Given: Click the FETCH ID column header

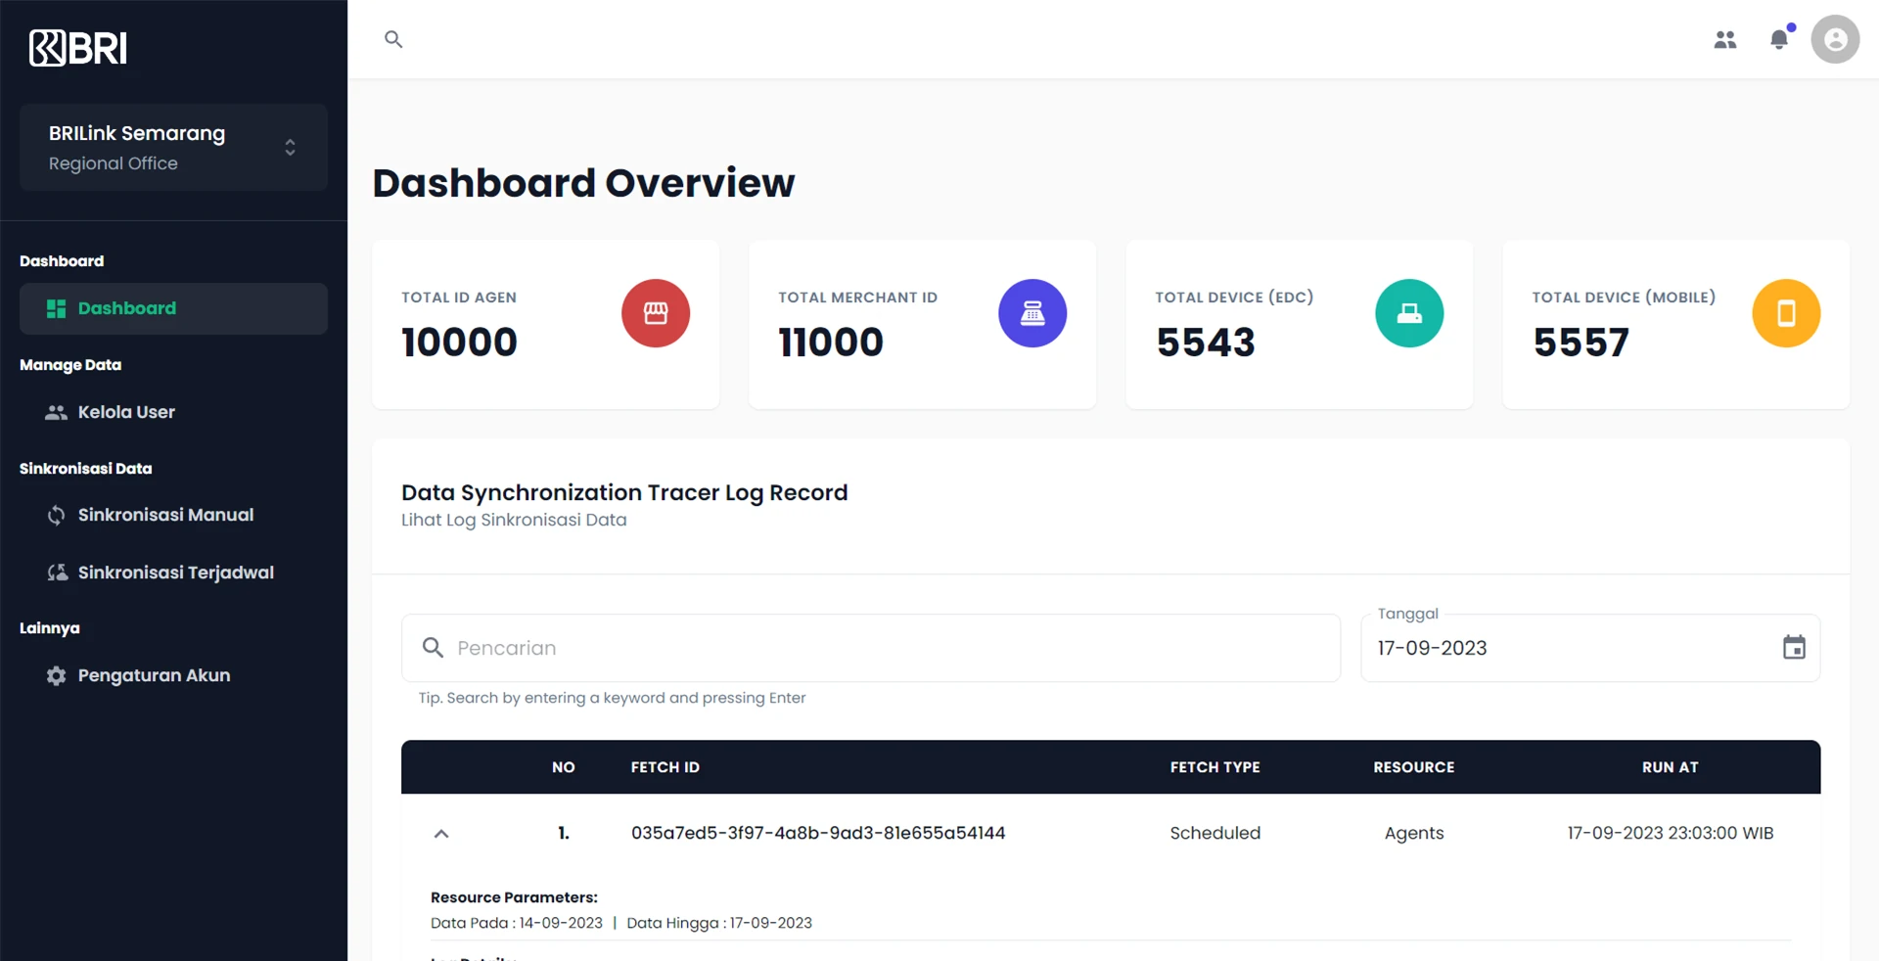Looking at the screenshot, I should [665, 767].
